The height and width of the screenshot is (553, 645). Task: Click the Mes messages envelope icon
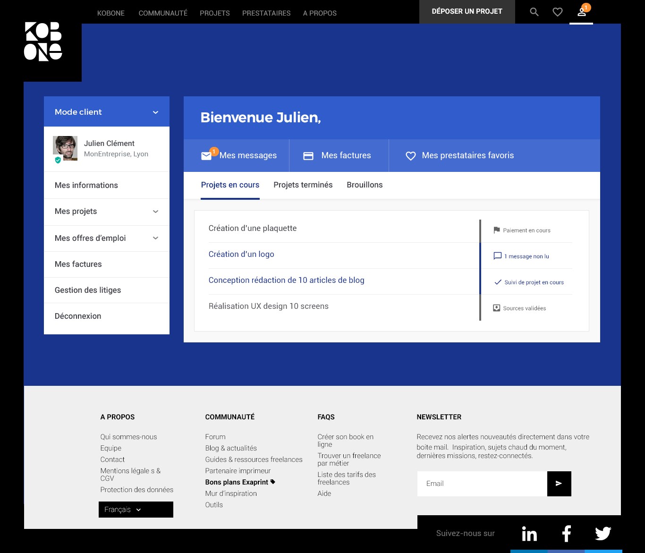(x=206, y=156)
